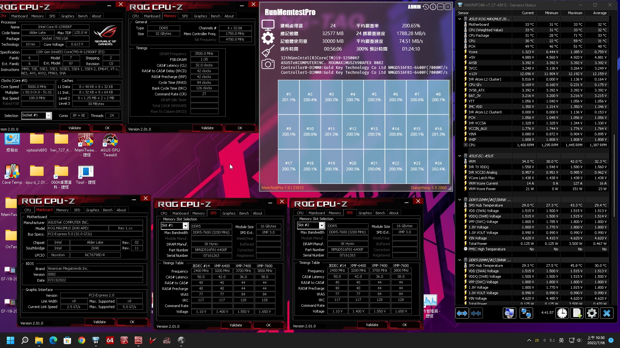Collapse ASUS EC: ASUS sensor group
620x348 pixels.
[x=460, y=156]
